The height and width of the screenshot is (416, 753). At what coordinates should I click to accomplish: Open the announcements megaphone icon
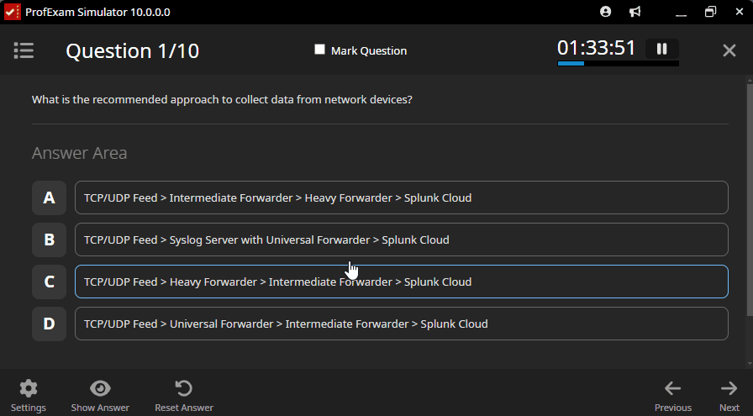(x=635, y=12)
